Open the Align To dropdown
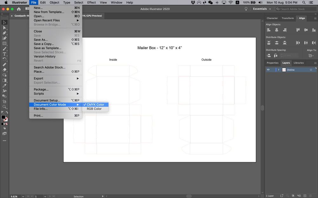Image resolution: width=318 pixels, height=198 pixels. pyautogui.click(x=310, y=55)
